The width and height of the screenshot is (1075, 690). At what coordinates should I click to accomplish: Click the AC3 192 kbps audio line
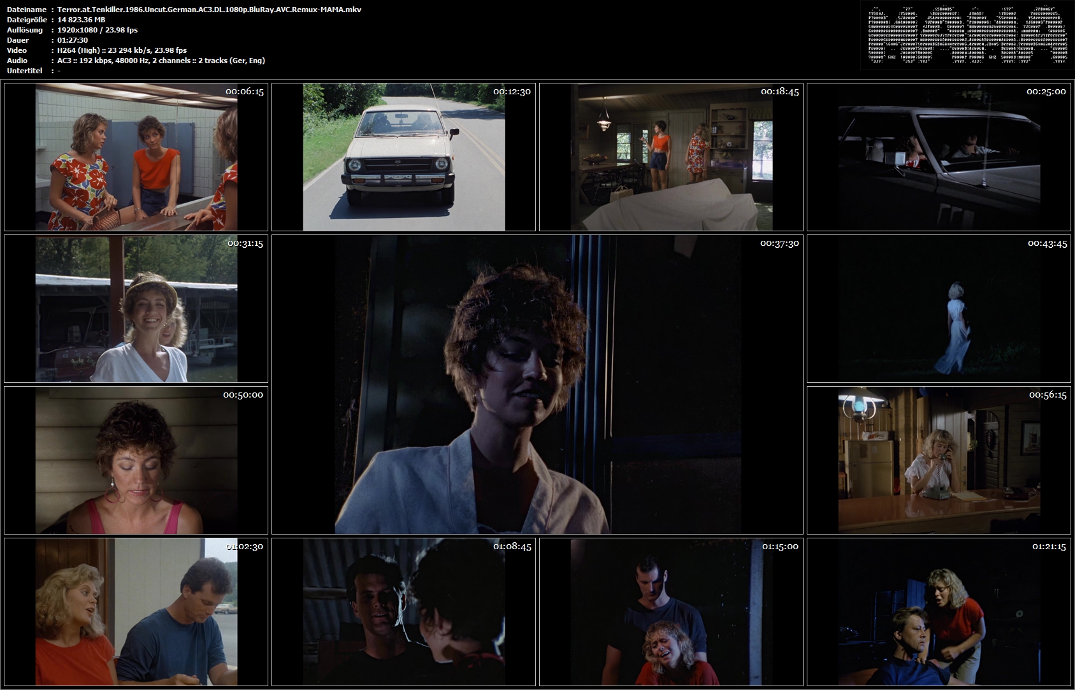161,61
